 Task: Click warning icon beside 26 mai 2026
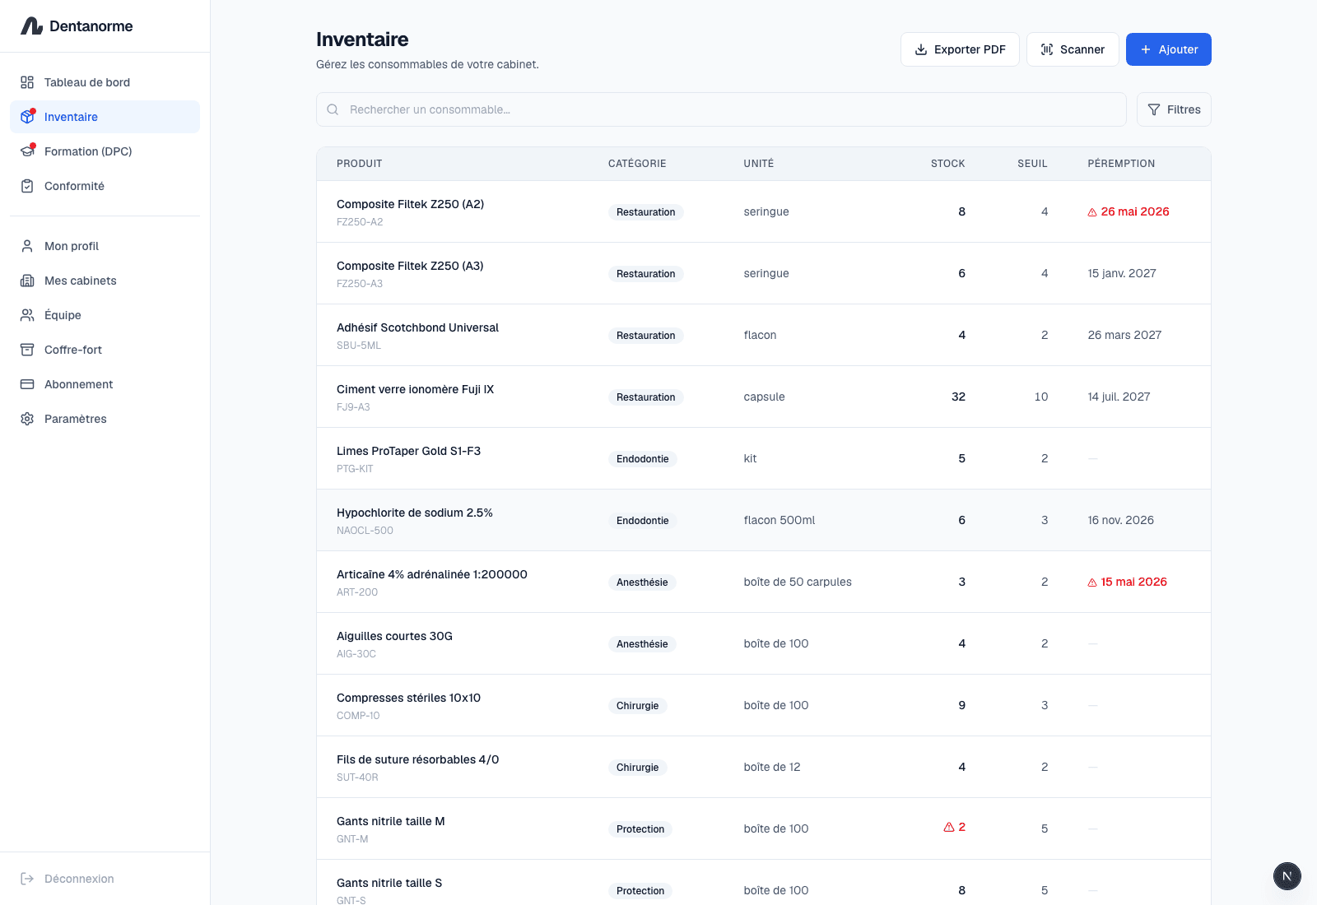tap(1092, 212)
